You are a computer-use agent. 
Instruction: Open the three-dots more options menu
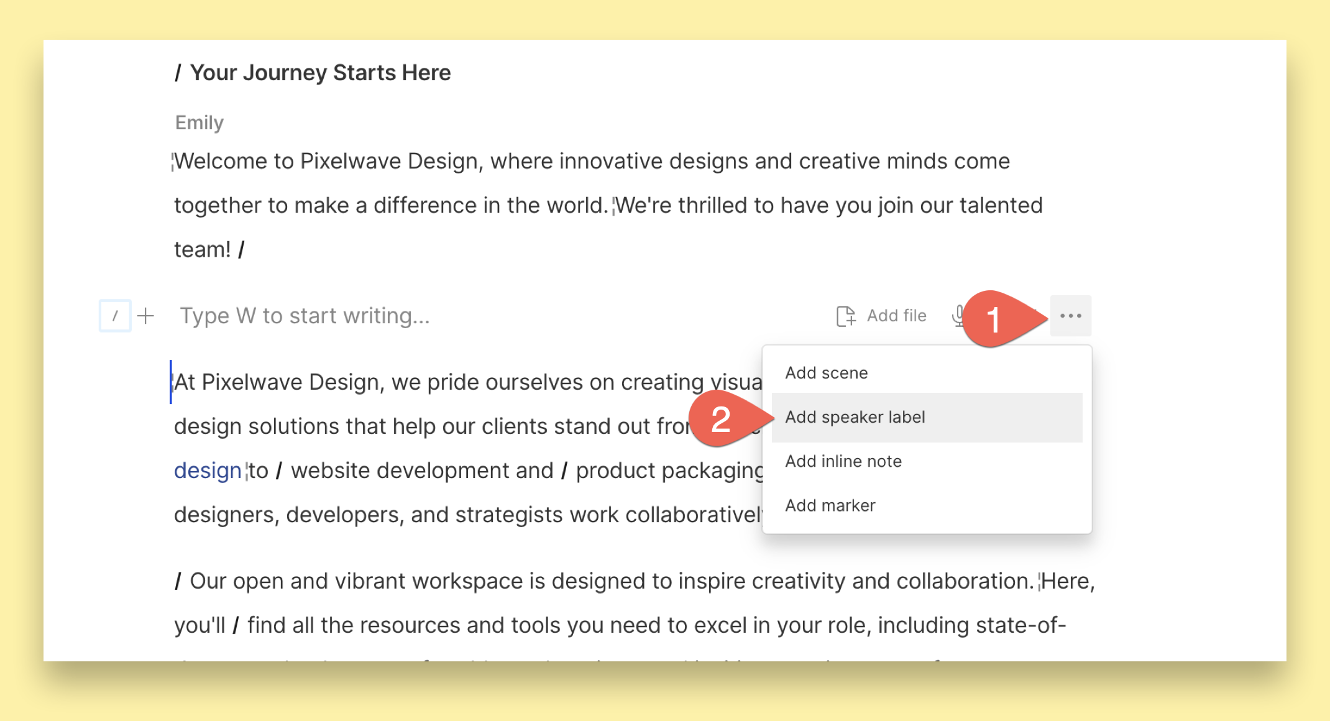pyautogui.click(x=1071, y=316)
